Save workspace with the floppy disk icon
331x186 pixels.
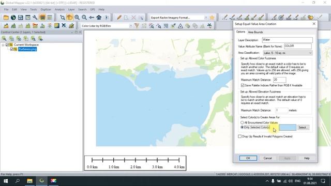(x=21, y=18)
